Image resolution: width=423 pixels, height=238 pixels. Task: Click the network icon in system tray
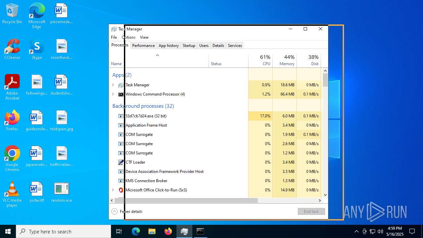372,231
